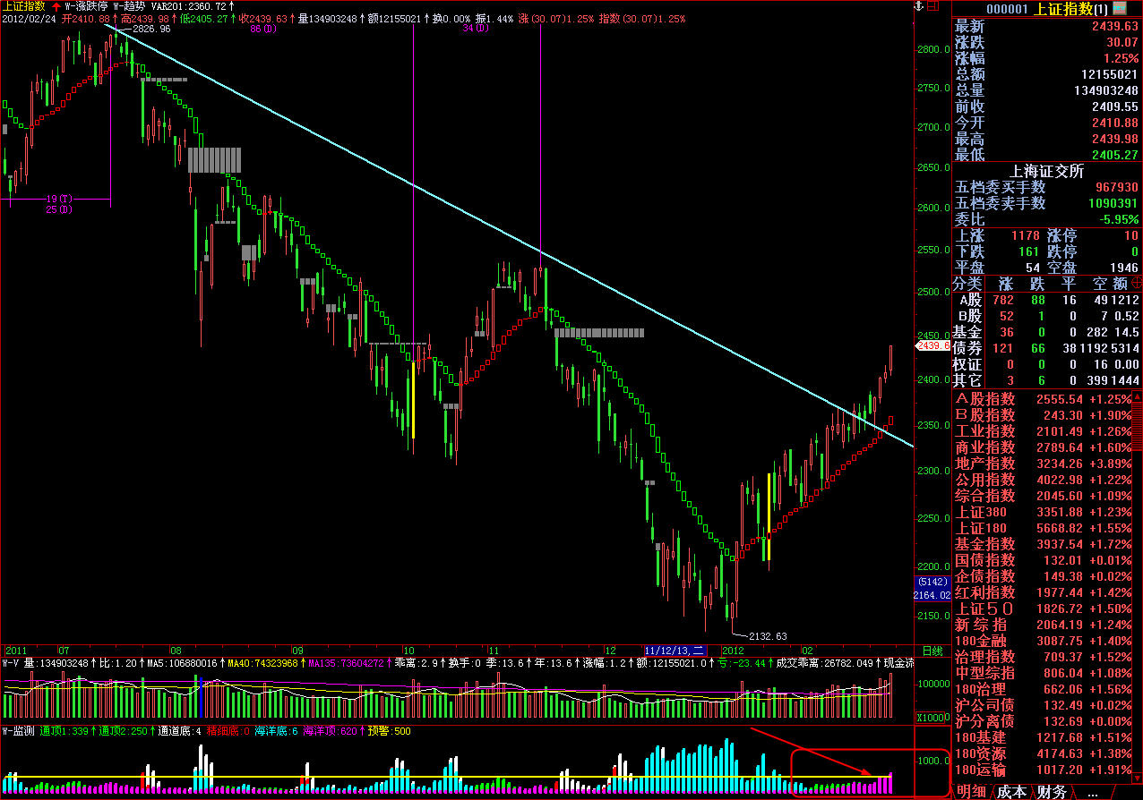The image size is (1143, 800).
Task: Switch to the 成本 tab
Action: point(1012,792)
